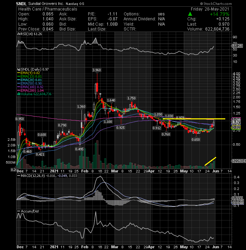Click the 1.090 price label
This screenshot has width=246, height=250.
point(158,114)
